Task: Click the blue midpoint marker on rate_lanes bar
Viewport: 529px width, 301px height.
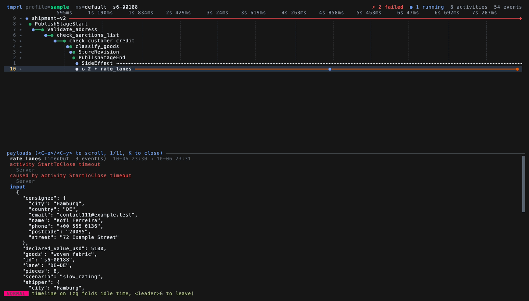Action: click(x=330, y=69)
